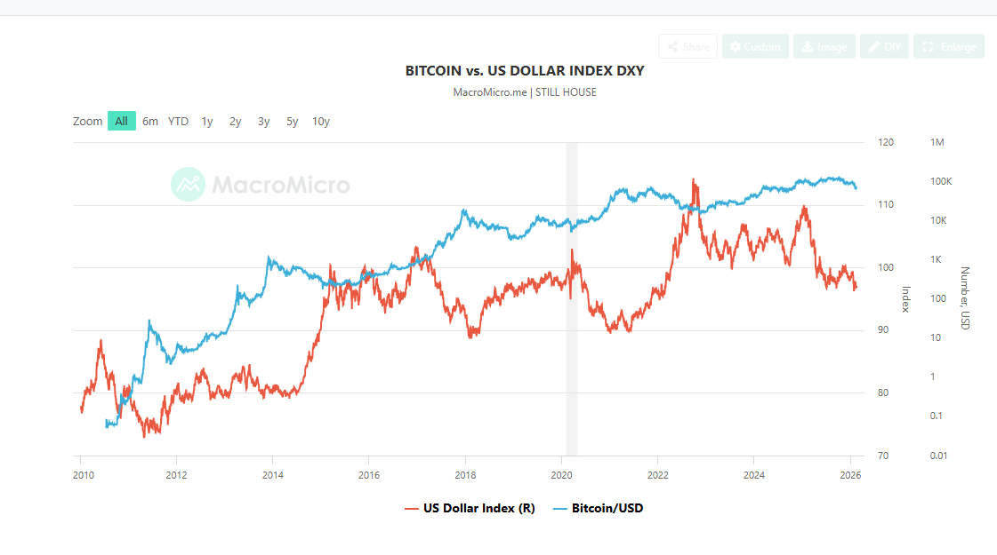Choose the 1y zoom range
The width and height of the screenshot is (997, 555).
207,121
